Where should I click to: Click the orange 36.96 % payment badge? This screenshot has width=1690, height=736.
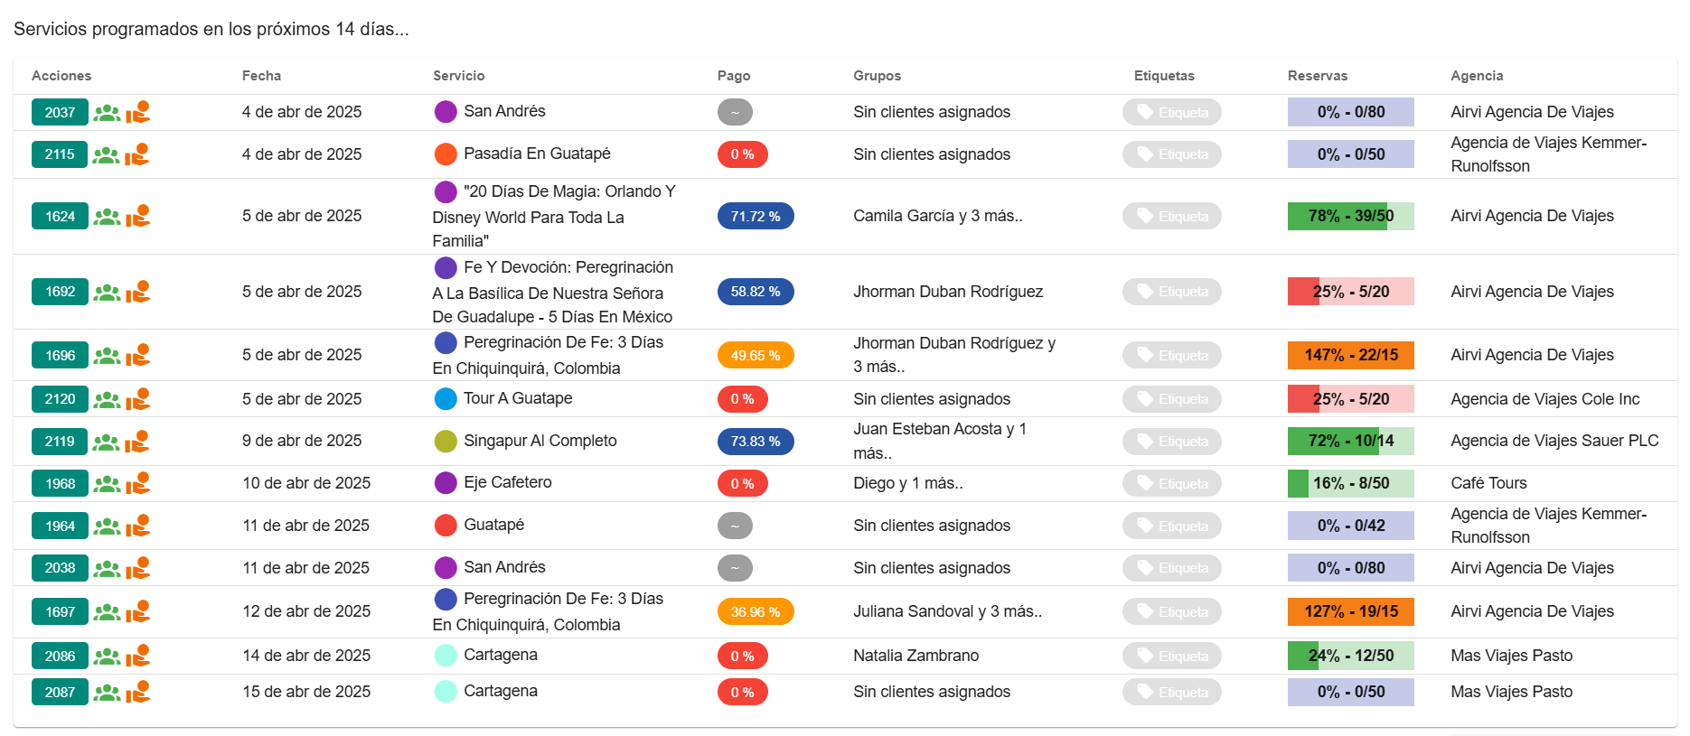[x=755, y=612]
